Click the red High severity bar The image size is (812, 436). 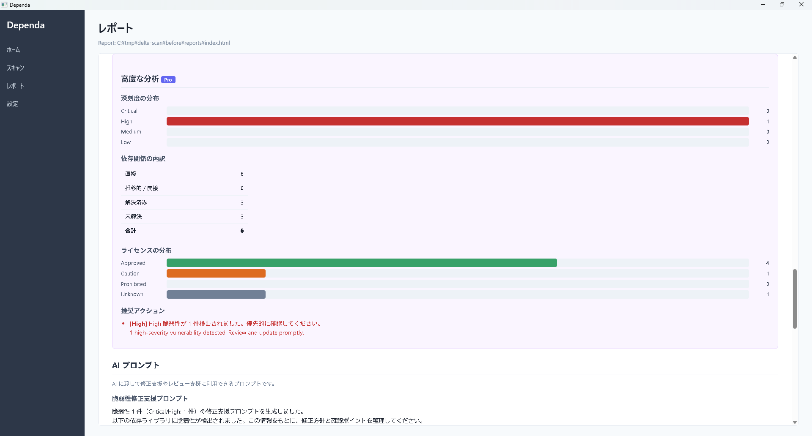tap(458, 121)
